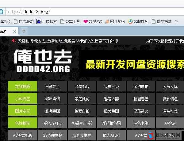Click the page icon of CNZZ工具 bookmark
184x141 pixels.
[62, 21]
